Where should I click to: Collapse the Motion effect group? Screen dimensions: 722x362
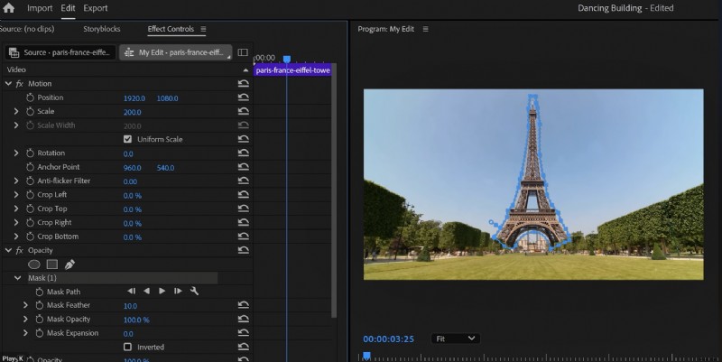click(8, 83)
